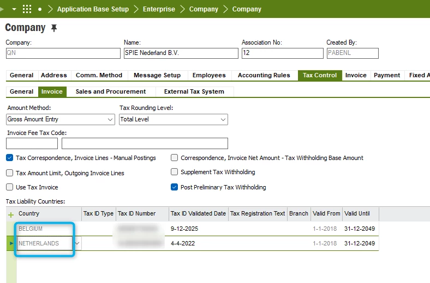Sort by Tax Registration Text column header
This screenshot has width=430, height=283.
(x=258, y=213)
